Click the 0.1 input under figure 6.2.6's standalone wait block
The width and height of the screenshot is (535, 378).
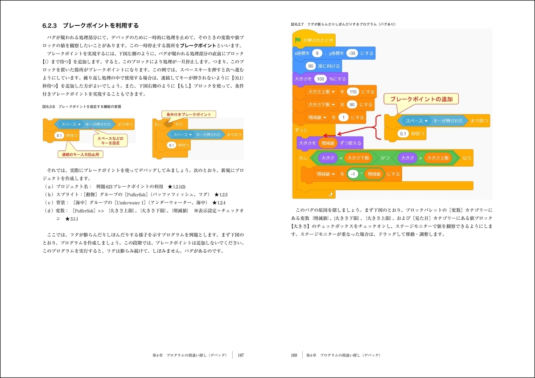(x=59, y=135)
